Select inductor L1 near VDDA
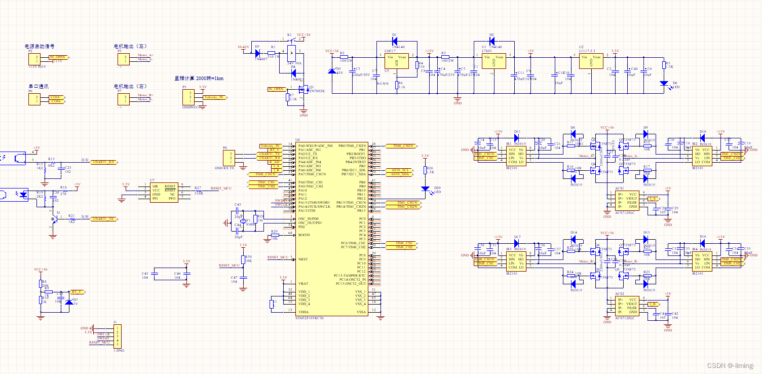762x374 pixels. coord(272,304)
